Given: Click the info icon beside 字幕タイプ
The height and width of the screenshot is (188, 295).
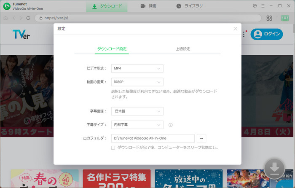Looking at the screenshot, I should pos(170,125).
